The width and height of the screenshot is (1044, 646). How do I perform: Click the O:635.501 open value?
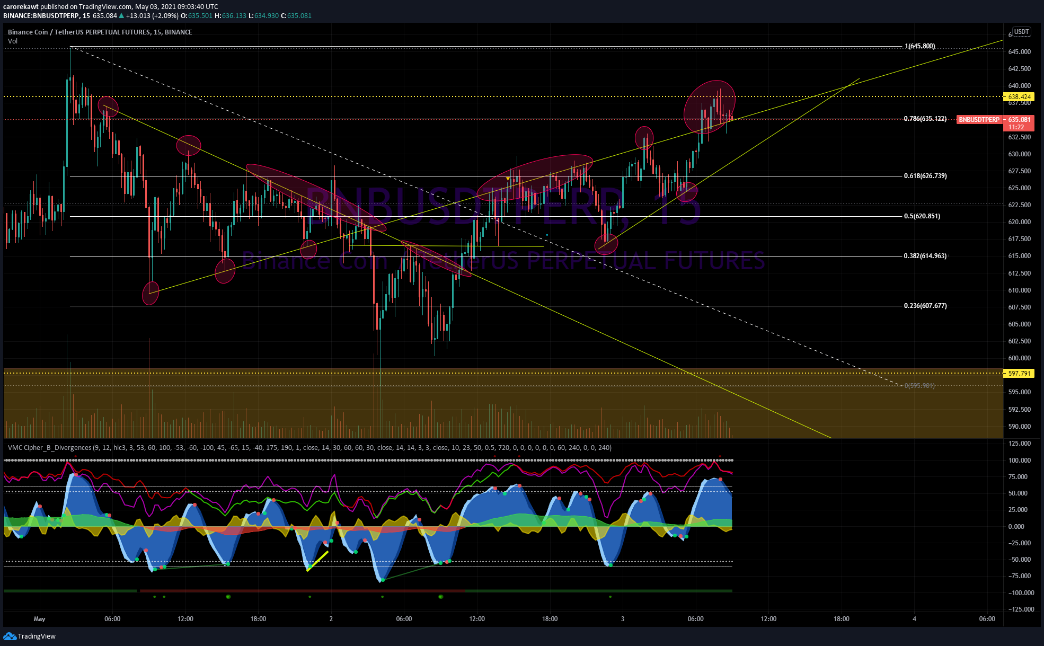tap(197, 16)
